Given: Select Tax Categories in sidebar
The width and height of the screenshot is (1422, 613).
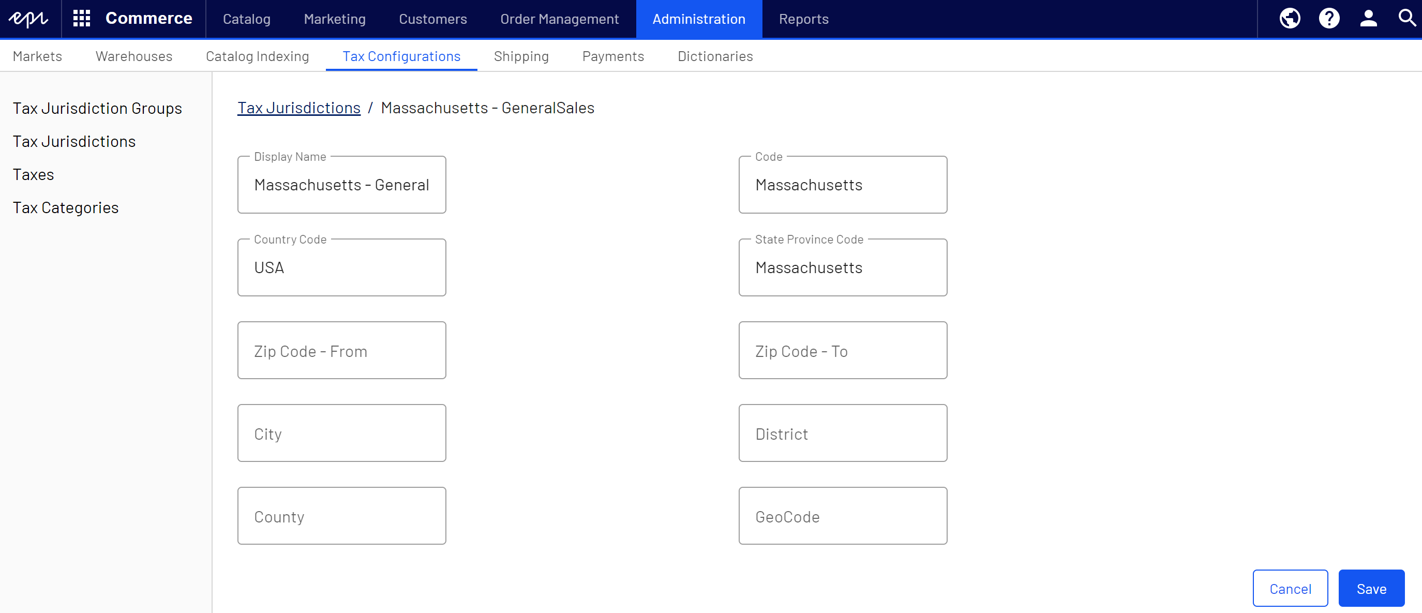Looking at the screenshot, I should click(65, 207).
